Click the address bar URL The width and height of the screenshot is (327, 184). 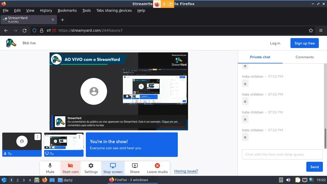(x=90, y=30)
